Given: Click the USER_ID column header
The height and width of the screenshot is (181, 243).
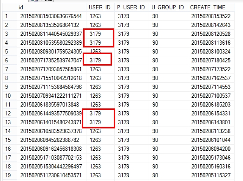Looking at the screenshot, I should point(100,7).
